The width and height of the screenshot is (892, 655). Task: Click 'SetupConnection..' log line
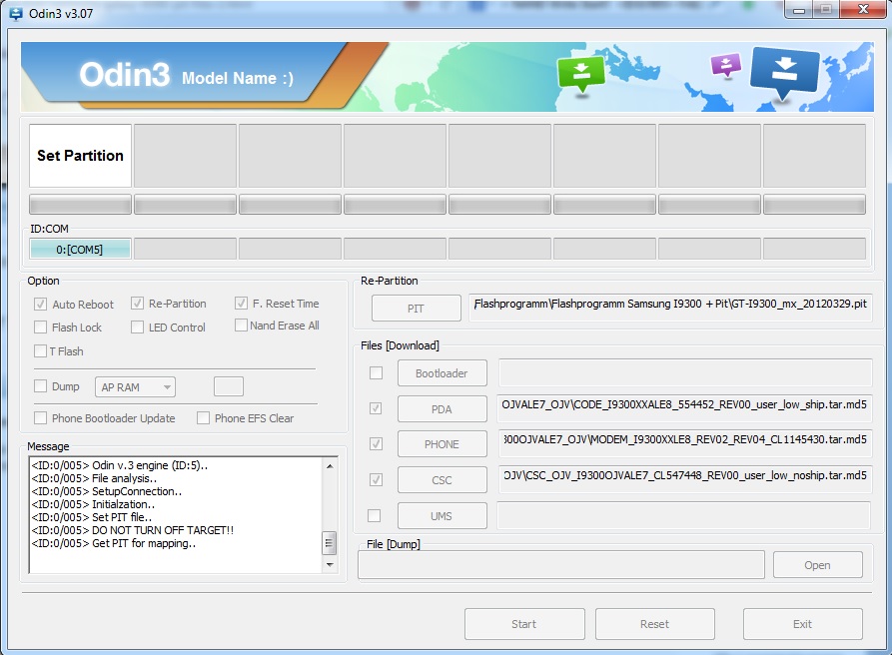[x=106, y=491]
